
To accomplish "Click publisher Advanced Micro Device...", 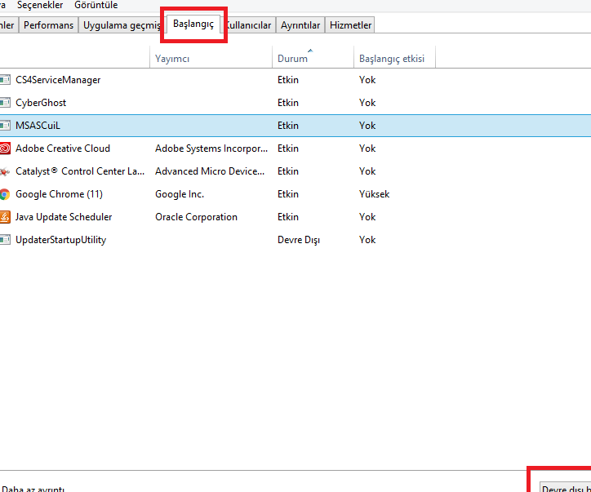I will tap(210, 171).
